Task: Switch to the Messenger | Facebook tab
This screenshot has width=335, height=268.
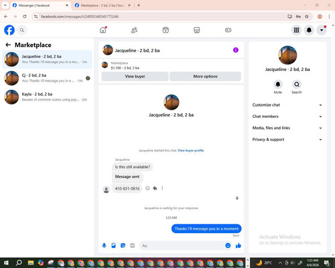Action: pyautogui.click(x=40, y=5)
